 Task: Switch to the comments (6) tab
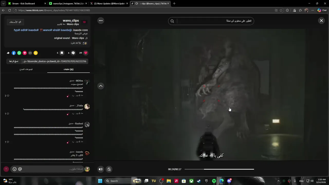tap(68, 69)
